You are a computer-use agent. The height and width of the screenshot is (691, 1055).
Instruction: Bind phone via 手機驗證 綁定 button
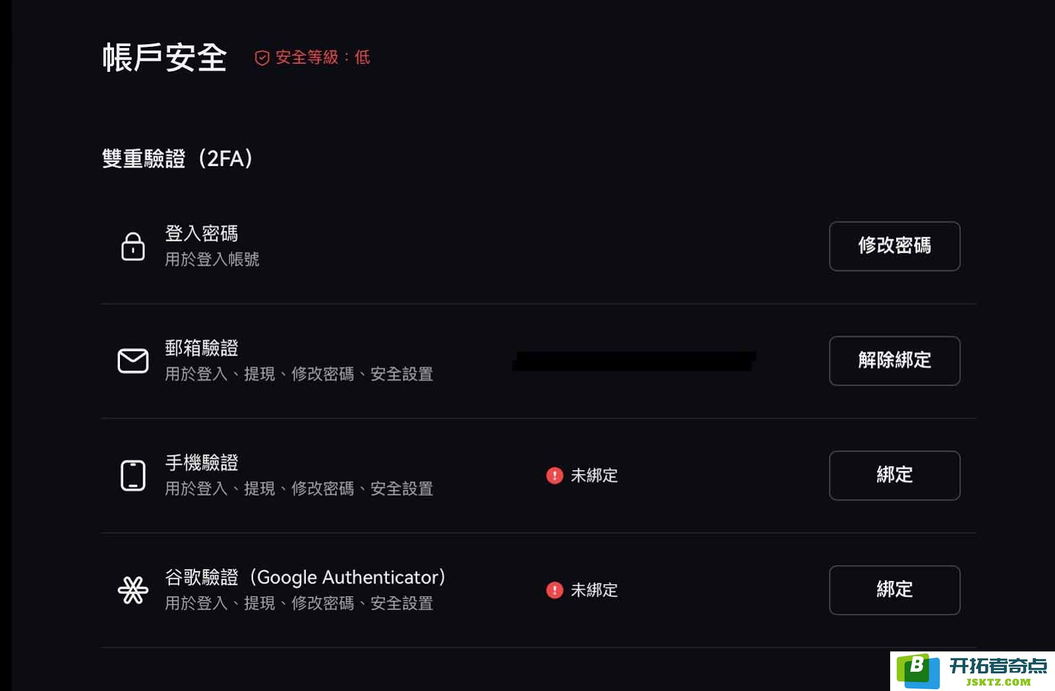click(x=894, y=475)
